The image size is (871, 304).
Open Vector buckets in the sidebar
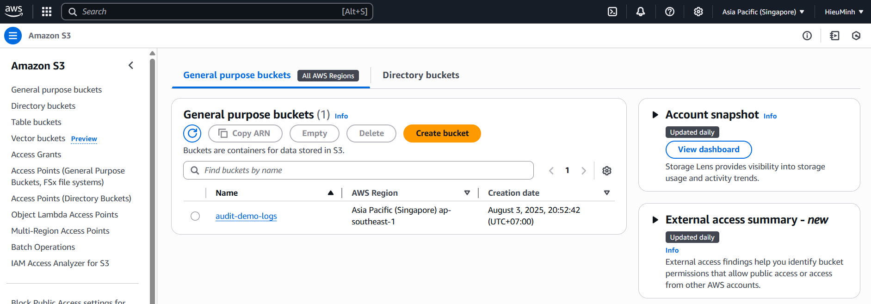tap(38, 138)
